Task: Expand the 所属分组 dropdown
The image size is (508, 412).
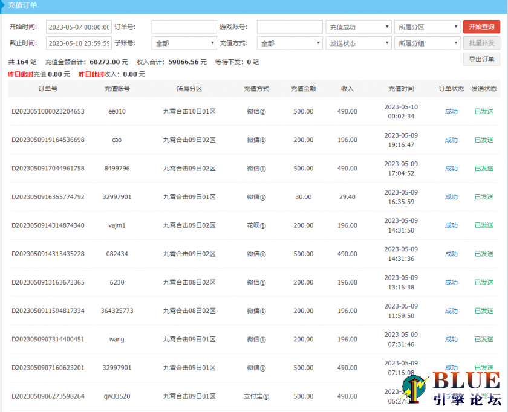Action: pos(427,43)
